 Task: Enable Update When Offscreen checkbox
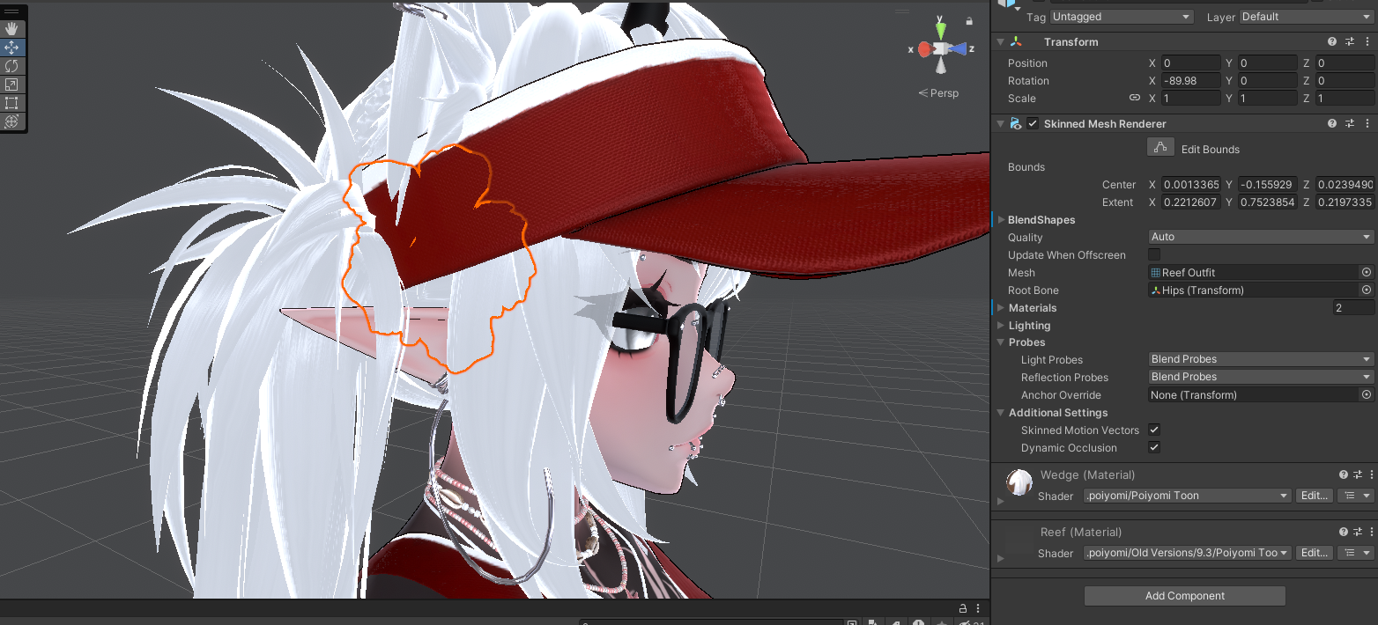1154,255
